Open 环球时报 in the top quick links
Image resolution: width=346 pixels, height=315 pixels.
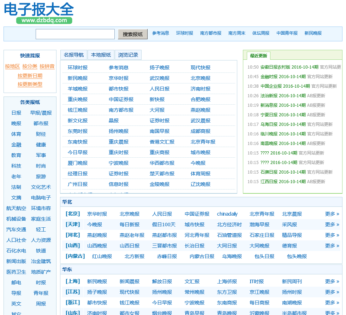[185, 33]
